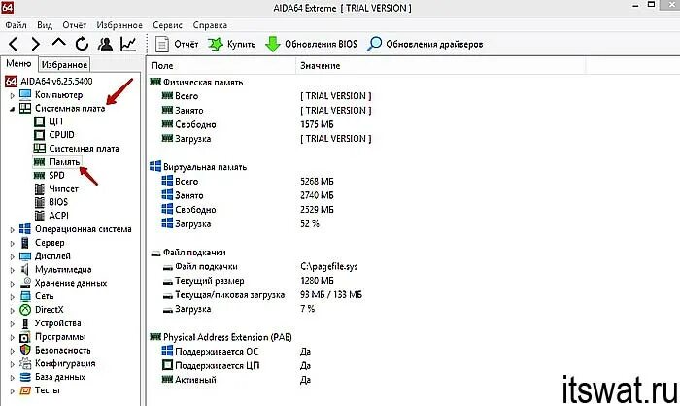This screenshot has height=406, width=680.
Task: Open the Сервис menu
Action: 167,25
